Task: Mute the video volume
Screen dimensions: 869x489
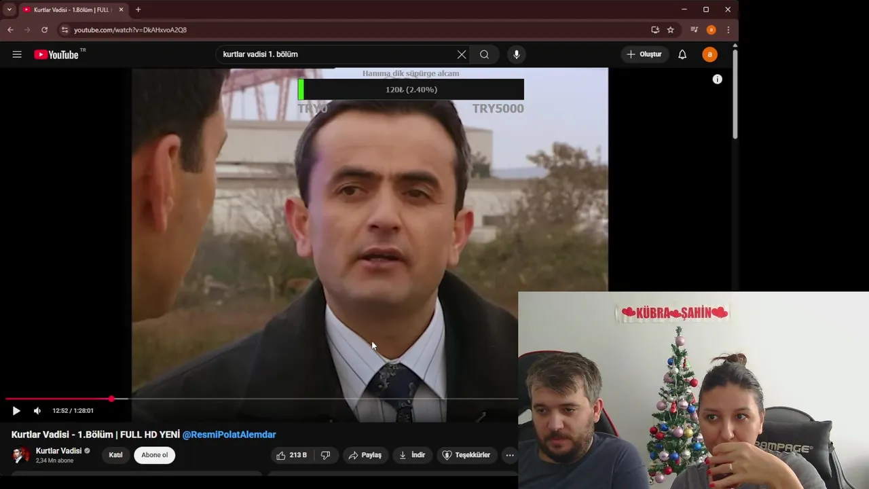Action: (x=37, y=411)
